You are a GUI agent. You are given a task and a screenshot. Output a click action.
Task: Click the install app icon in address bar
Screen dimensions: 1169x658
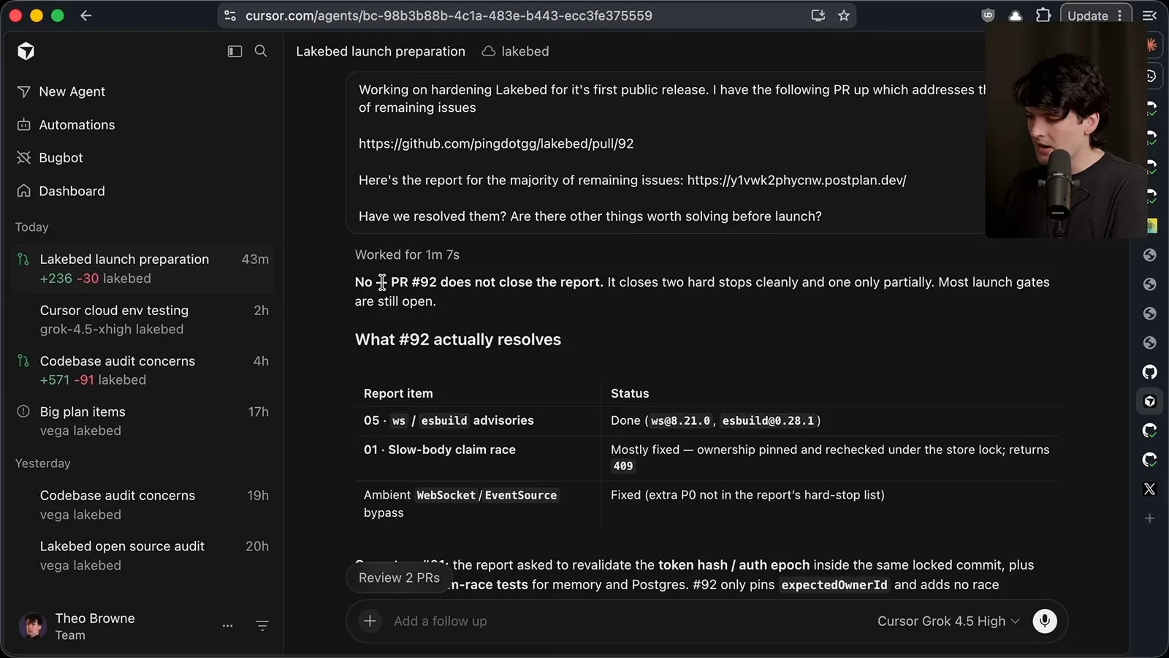point(818,15)
